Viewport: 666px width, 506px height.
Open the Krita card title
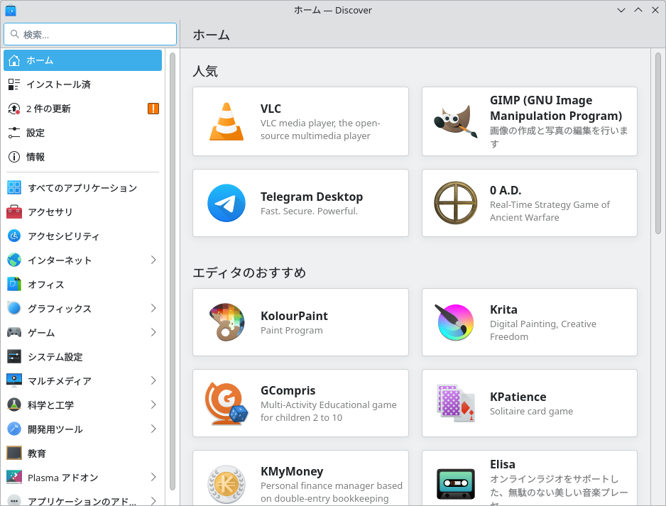[x=503, y=309]
